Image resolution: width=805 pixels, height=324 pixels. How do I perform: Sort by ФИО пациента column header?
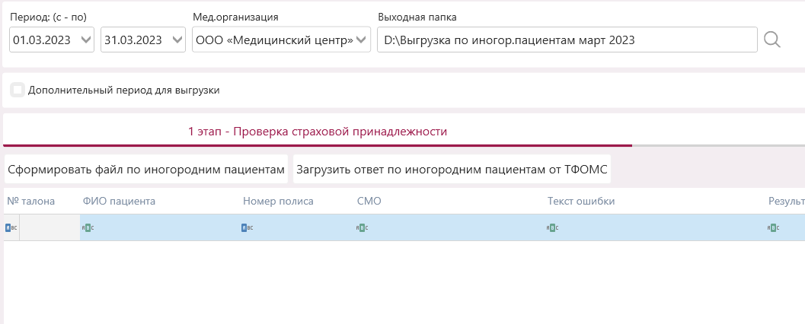click(x=119, y=202)
